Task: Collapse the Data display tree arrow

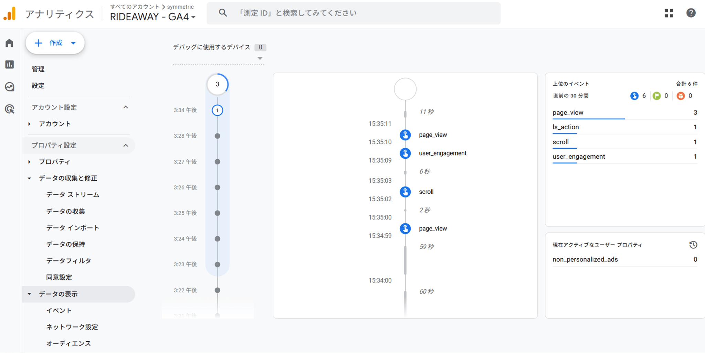Action: [30, 294]
